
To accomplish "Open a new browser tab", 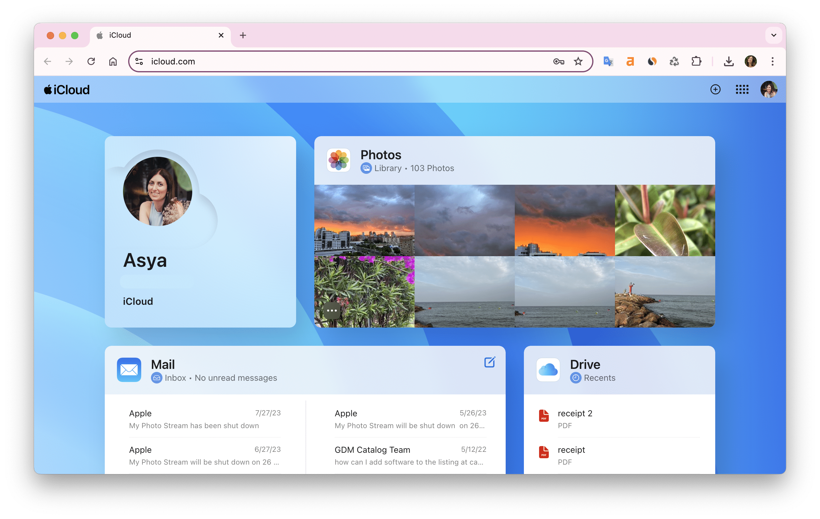I will 243,35.
